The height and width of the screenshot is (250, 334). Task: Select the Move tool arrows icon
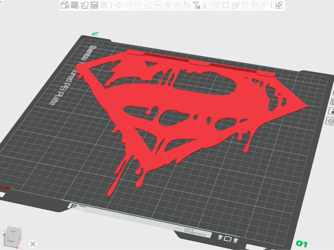coord(119,5)
